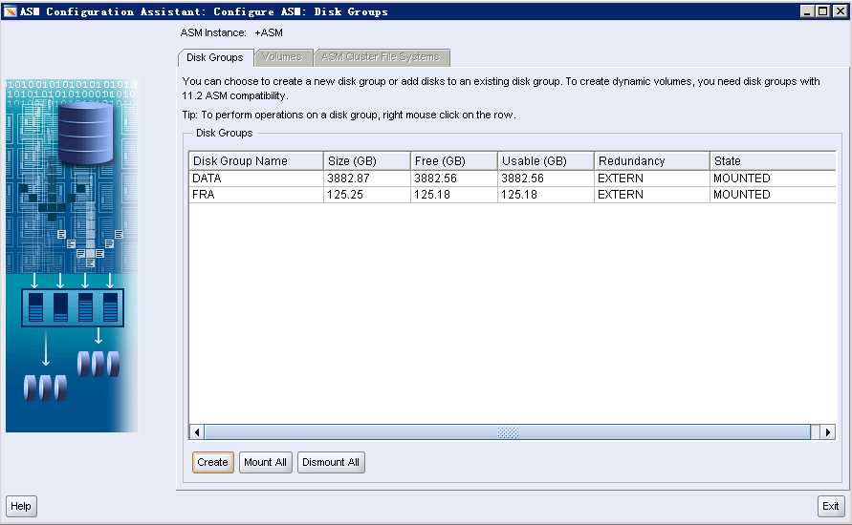Close the ASM Configuration Assistant window
The height and width of the screenshot is (525, 852).
(839, 10)
